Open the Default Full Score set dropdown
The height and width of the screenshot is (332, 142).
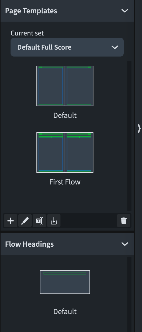tap(67, 47)
